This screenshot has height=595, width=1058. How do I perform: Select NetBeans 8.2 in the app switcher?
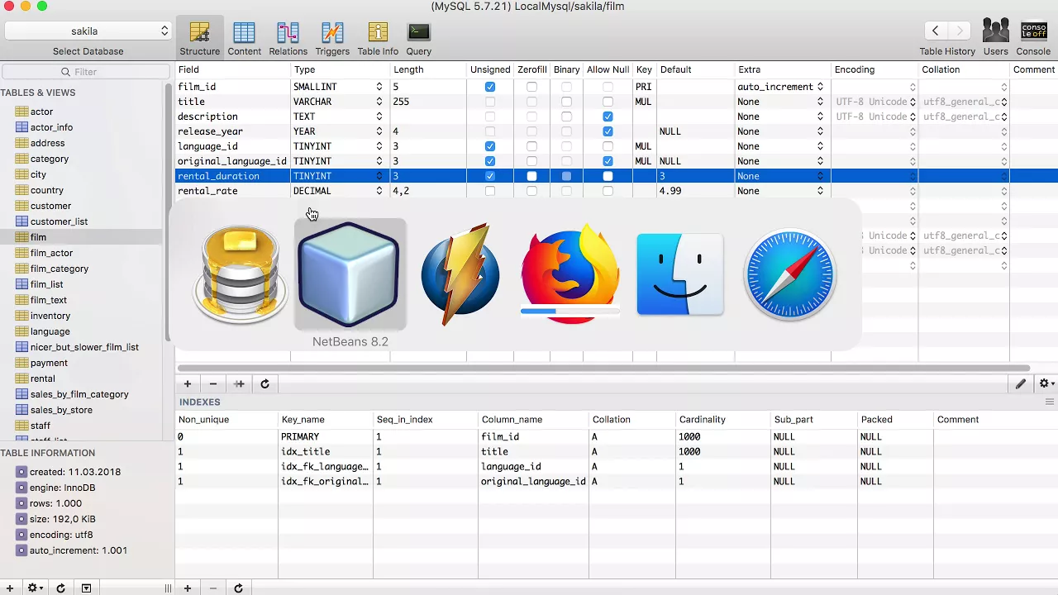point(350,274)
